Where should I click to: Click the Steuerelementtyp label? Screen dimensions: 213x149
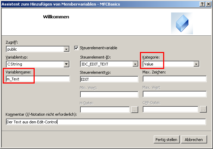(x=95, y=72)
